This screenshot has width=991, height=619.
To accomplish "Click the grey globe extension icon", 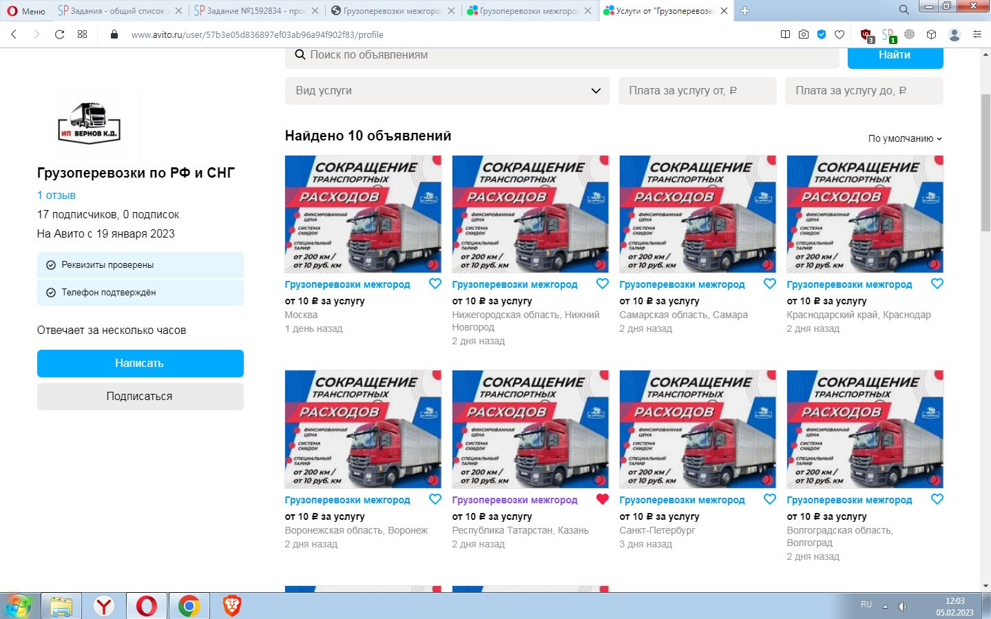I will coord(910,34).
